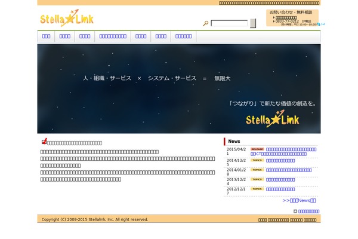Click the '>>' past News list link
The image size is (358, 239).
coord(299,201)
